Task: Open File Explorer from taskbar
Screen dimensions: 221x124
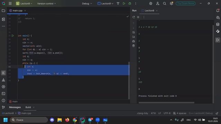Action: click(60, 120)
